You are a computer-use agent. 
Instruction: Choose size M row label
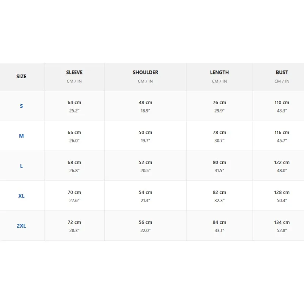tap(21, 136)
